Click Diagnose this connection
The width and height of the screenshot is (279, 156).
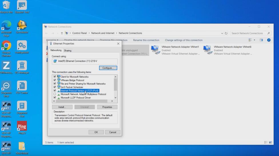point(113,40)
